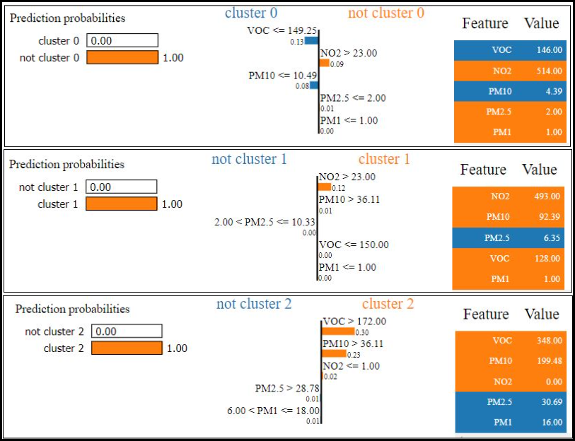Select the blue VOC <= 149.25 bar

click(312, 41)
